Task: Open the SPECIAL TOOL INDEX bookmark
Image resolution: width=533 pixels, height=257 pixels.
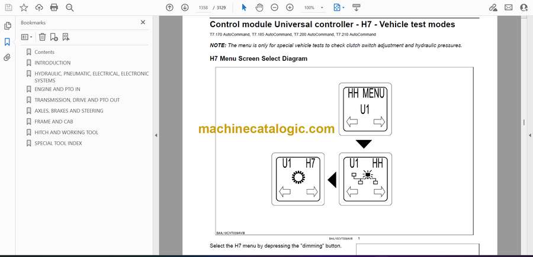Action: [x=58, y=143]
